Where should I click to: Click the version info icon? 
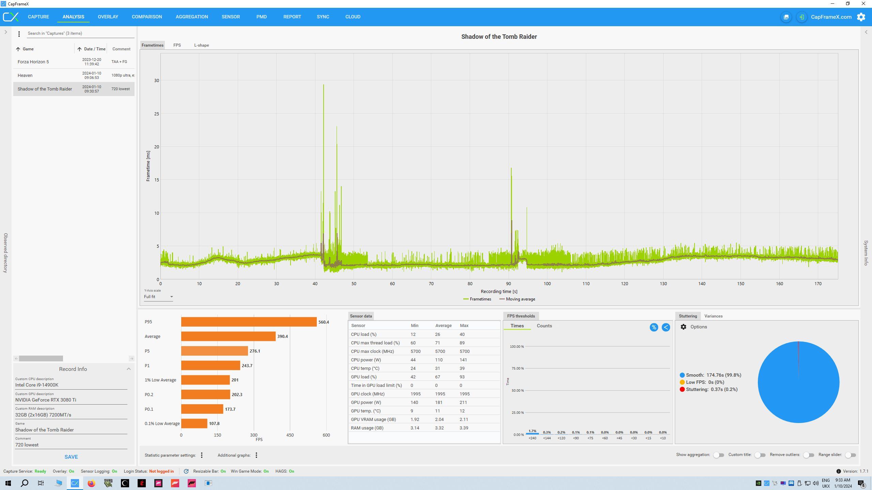click(x=838, y=471)
